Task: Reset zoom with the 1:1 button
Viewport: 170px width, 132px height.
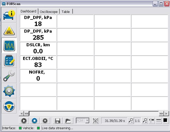Action: click(137, 121)
